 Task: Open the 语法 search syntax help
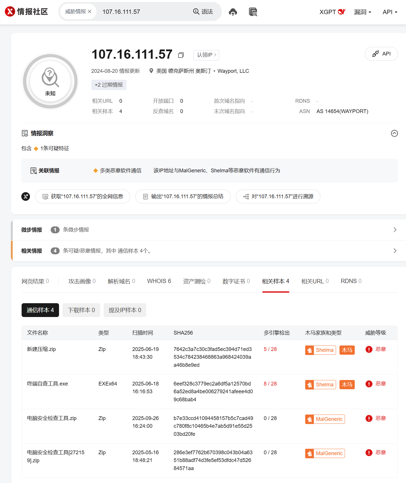[203, 12]
